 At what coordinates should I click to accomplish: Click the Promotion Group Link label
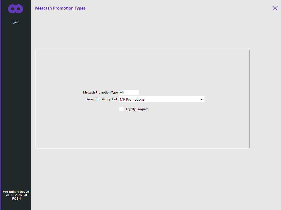102,99
